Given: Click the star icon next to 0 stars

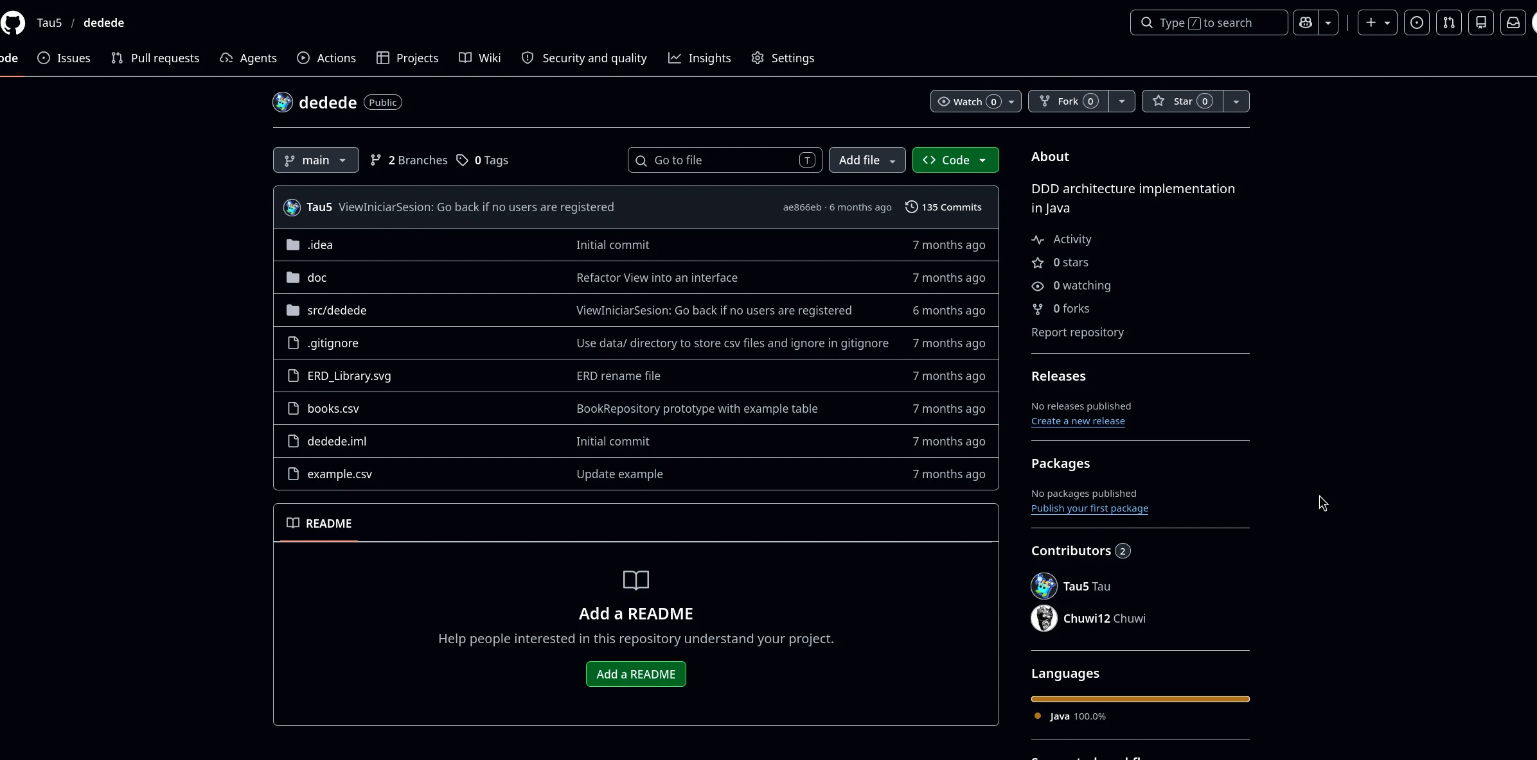Looking at the screenshot, I should click(1038, 263).
